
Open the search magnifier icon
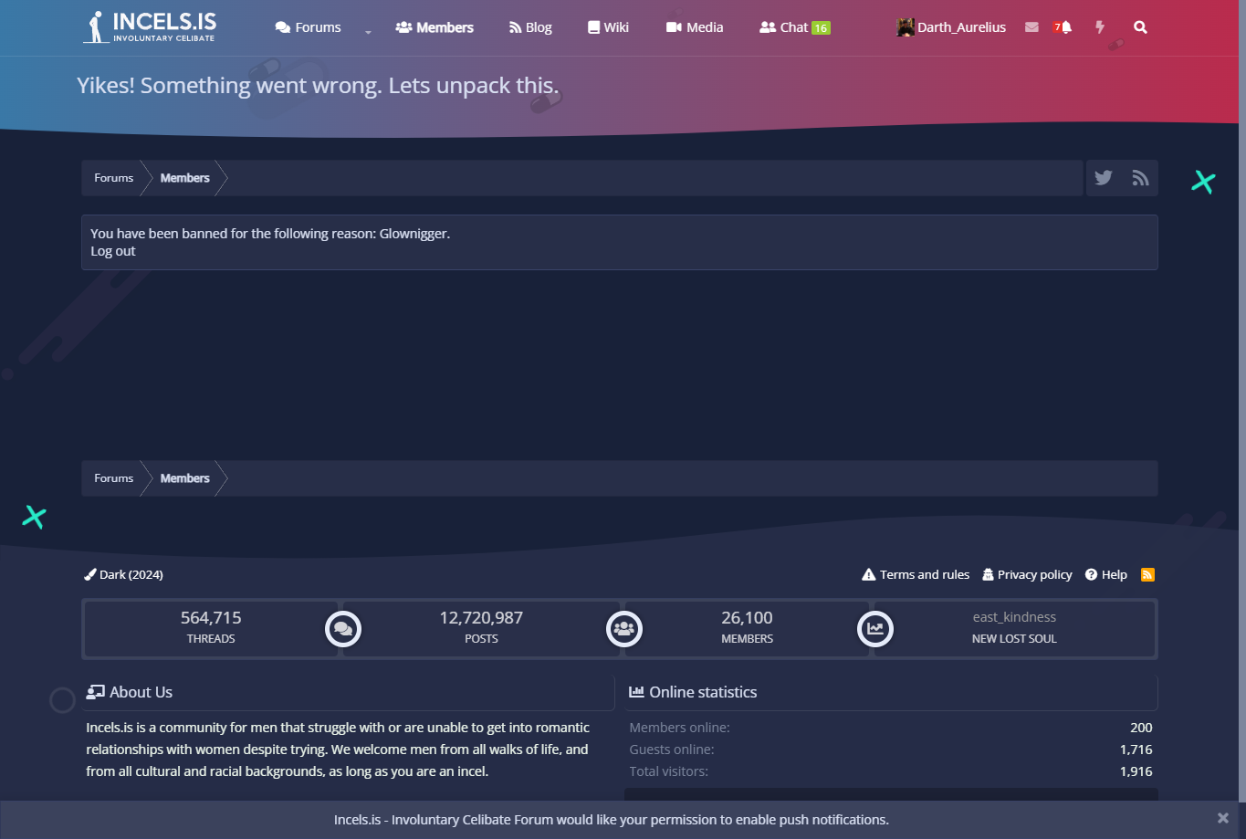point(1140,27)
